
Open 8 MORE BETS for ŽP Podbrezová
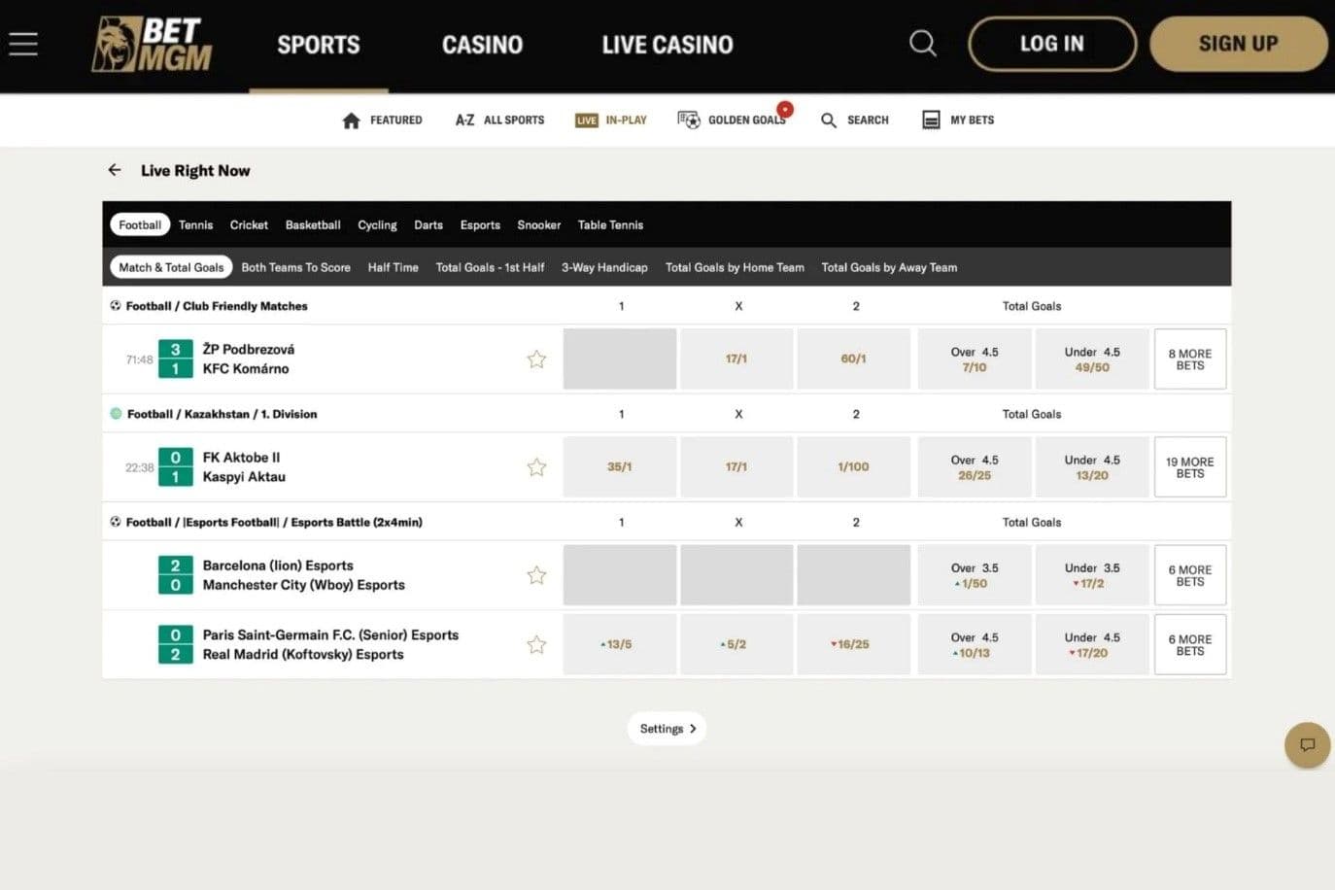pyautogui.click(x=1190, y=359)
